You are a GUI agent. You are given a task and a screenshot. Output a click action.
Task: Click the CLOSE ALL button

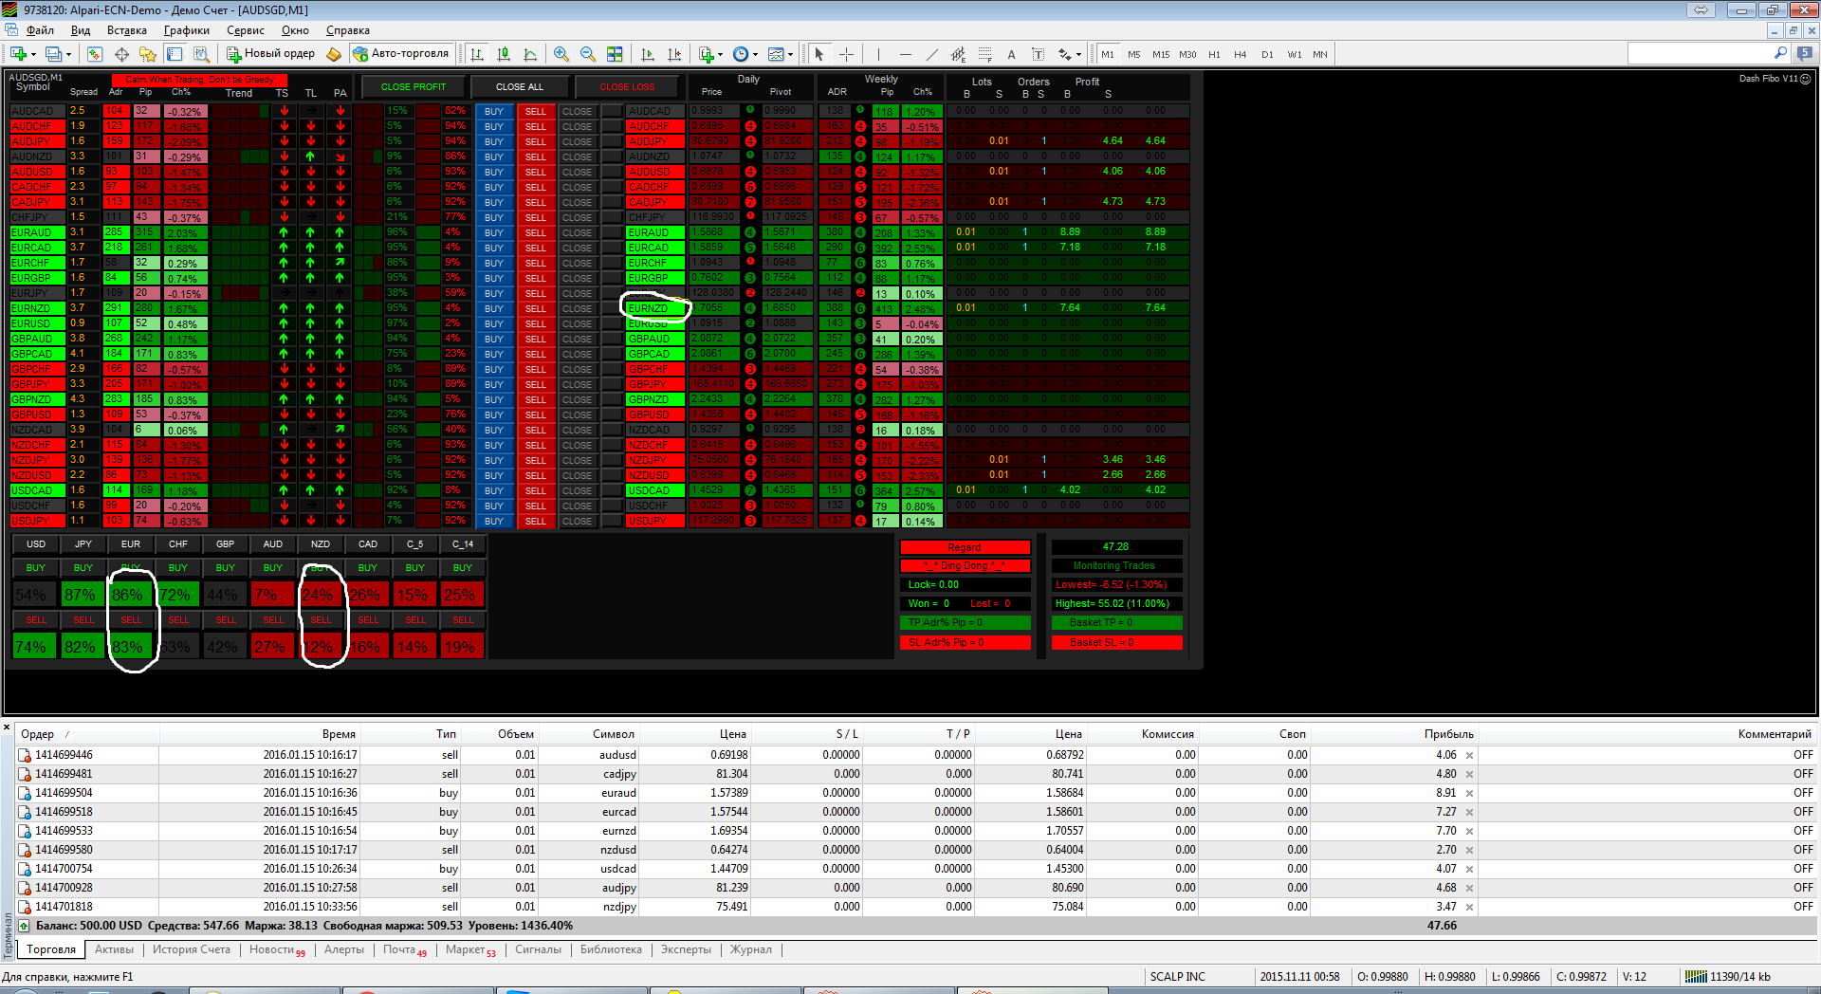520,86
